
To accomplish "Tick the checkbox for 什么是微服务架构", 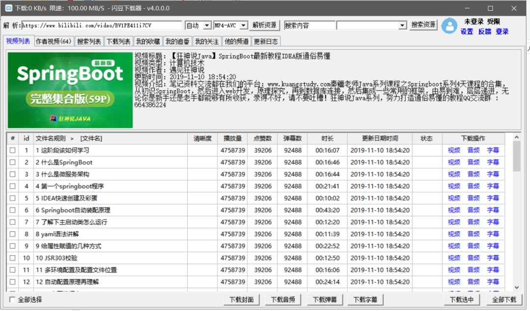I will click(12, 174).
